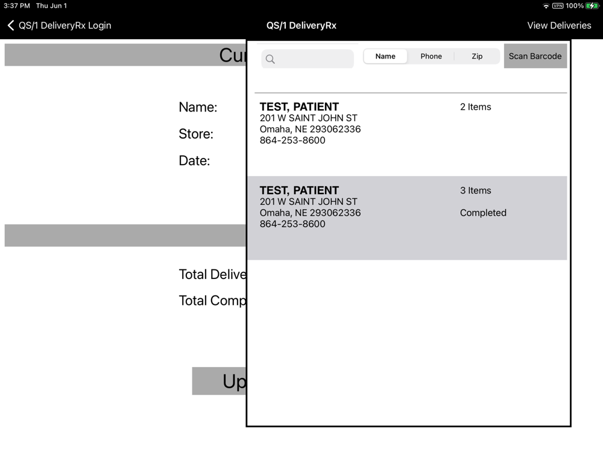
Task: Select the Name search segment
Action: (385, 56)
